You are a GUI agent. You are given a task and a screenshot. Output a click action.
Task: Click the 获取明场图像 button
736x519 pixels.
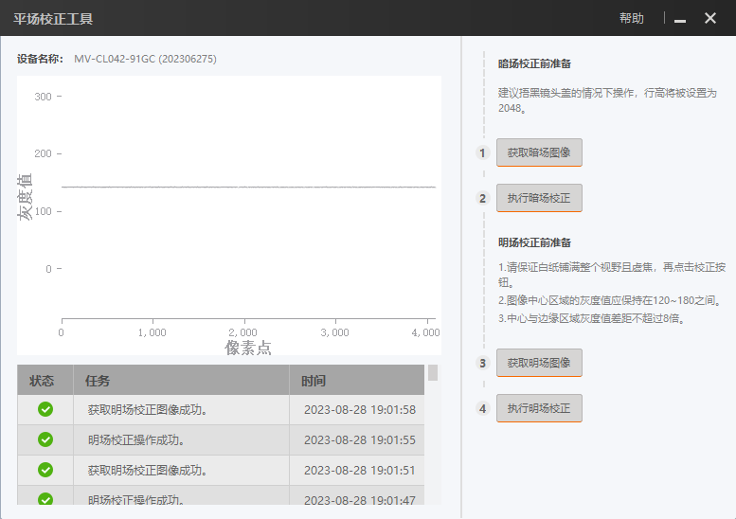pyautogui.click(x=539, y=363)
